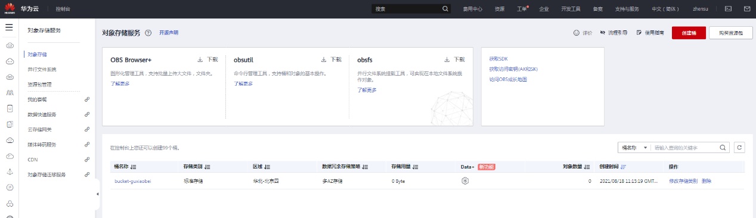Click the Data+ hexagon icon for bucket-guxiaobei
Image resolution: width=756 pixels, height=218 pixels.
(465, 180)
